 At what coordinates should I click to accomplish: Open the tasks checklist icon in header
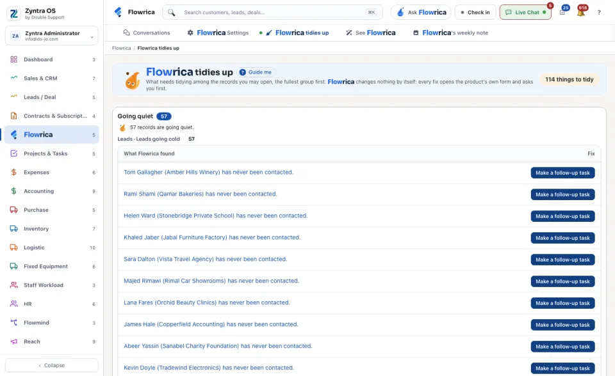pos(562,13)
